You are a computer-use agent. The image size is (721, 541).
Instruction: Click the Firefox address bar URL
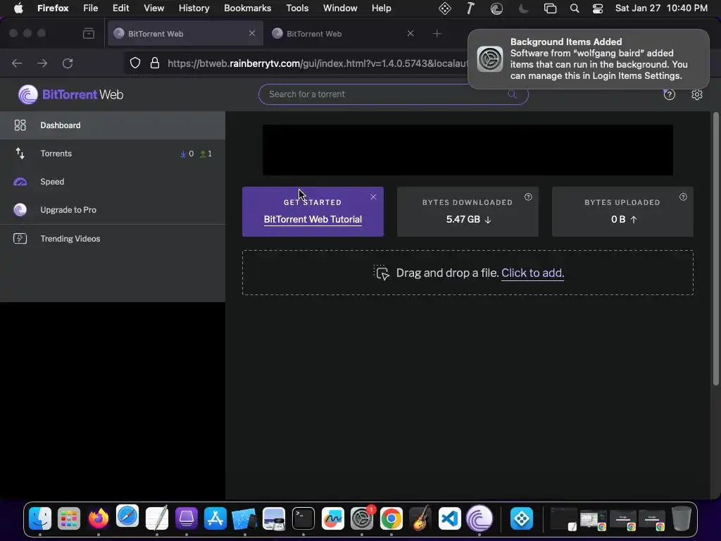[318, 63]
